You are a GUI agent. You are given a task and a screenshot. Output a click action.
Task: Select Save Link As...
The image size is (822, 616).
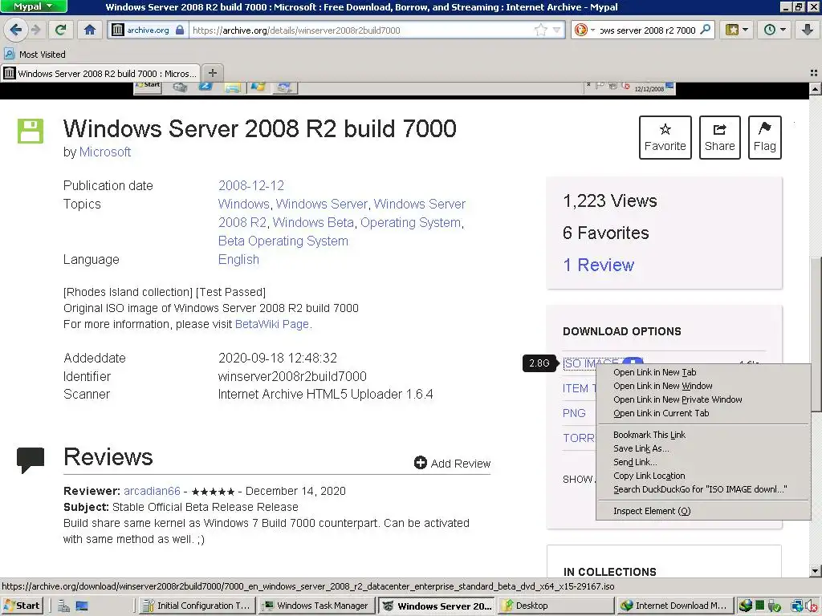641,448
